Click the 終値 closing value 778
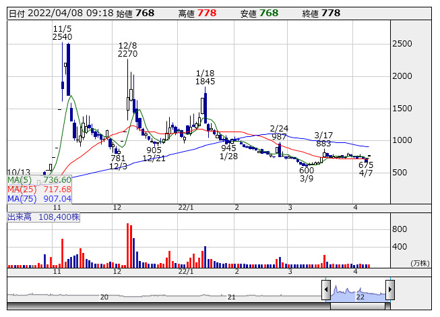Screen dimensions: 440x317 [331, 13]
